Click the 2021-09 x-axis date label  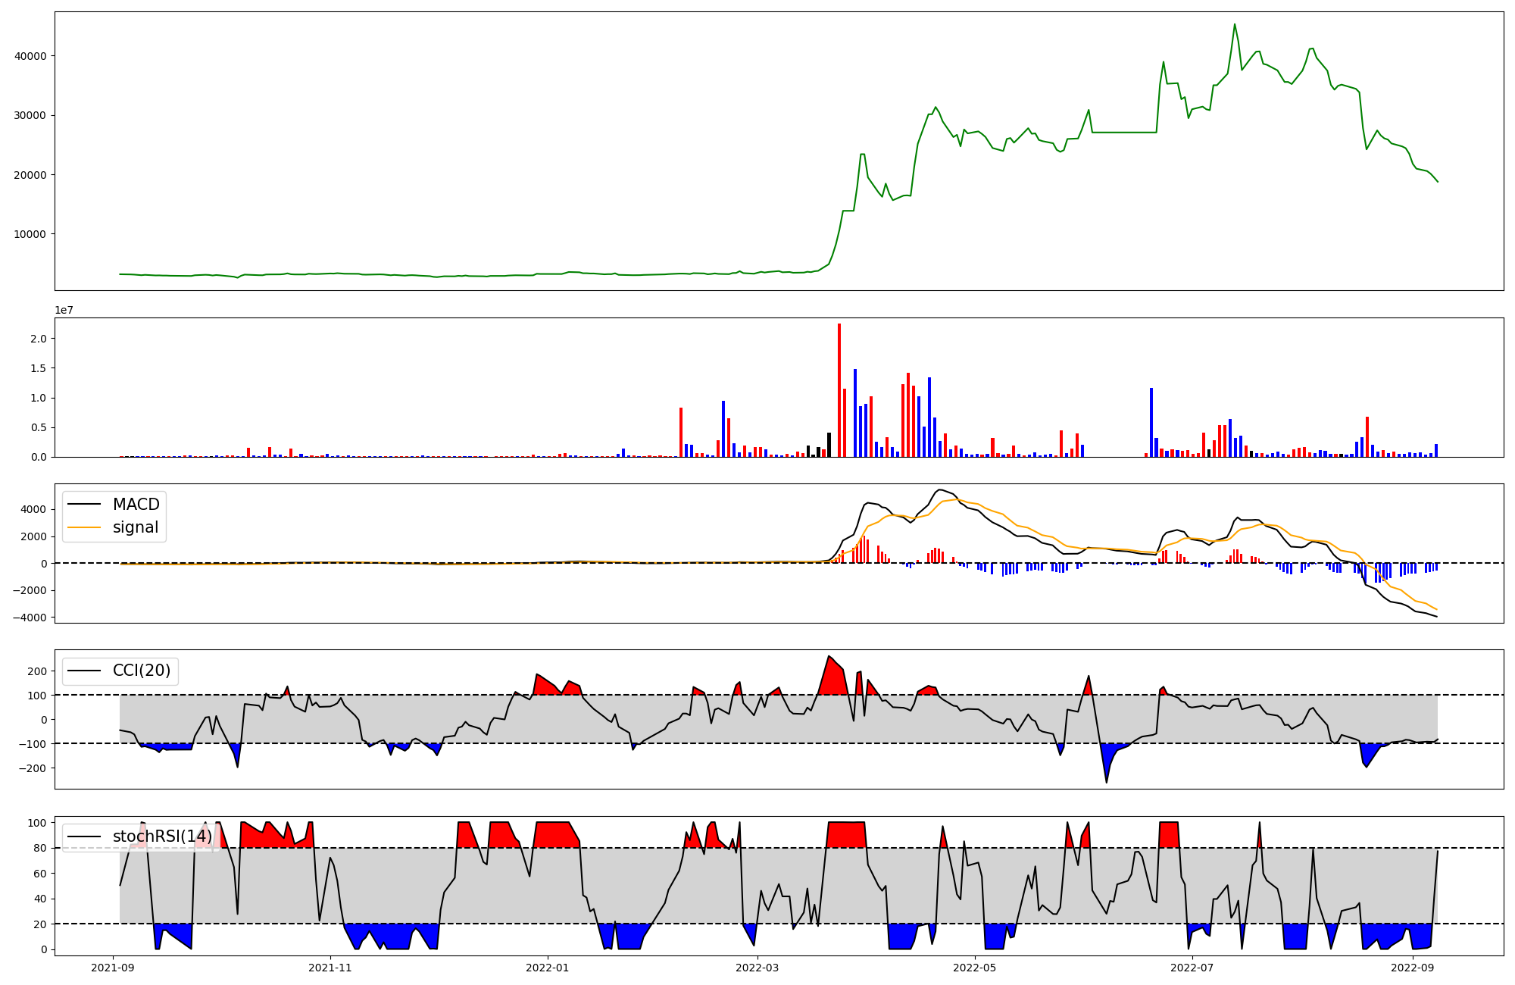pos(113,968)
